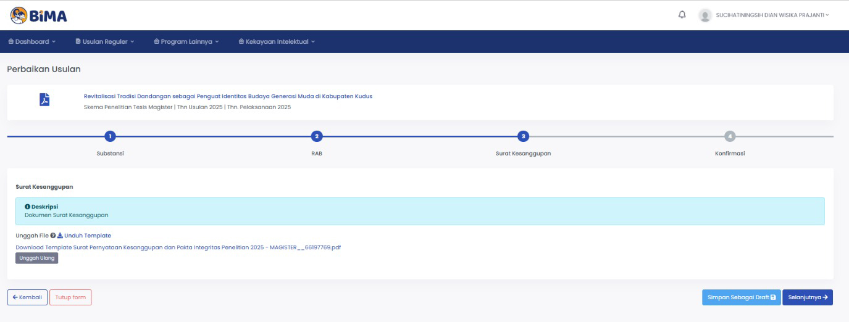Open the notification bell
The height and width of the screenshot is (322, 849).
[x=682, y=15]
